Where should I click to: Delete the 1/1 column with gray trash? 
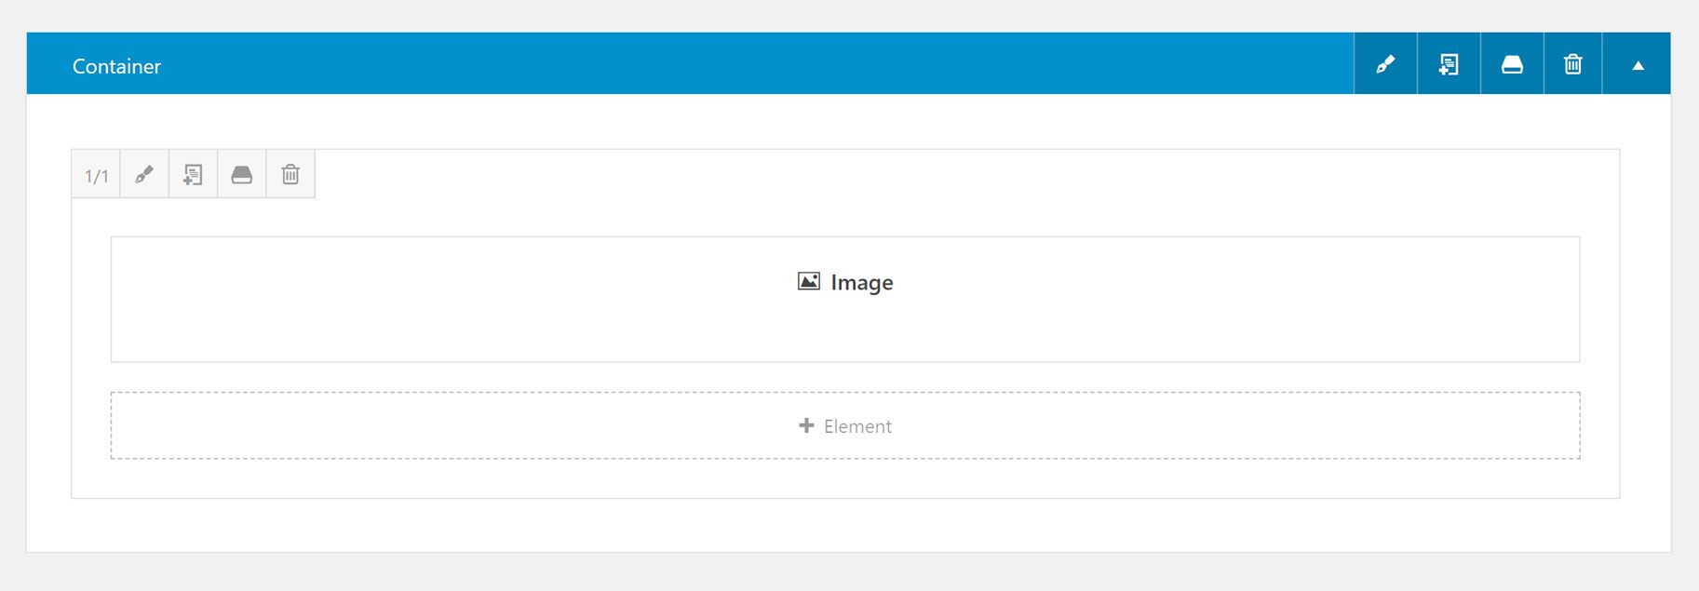pyautogui.click(x=290, y=175)
